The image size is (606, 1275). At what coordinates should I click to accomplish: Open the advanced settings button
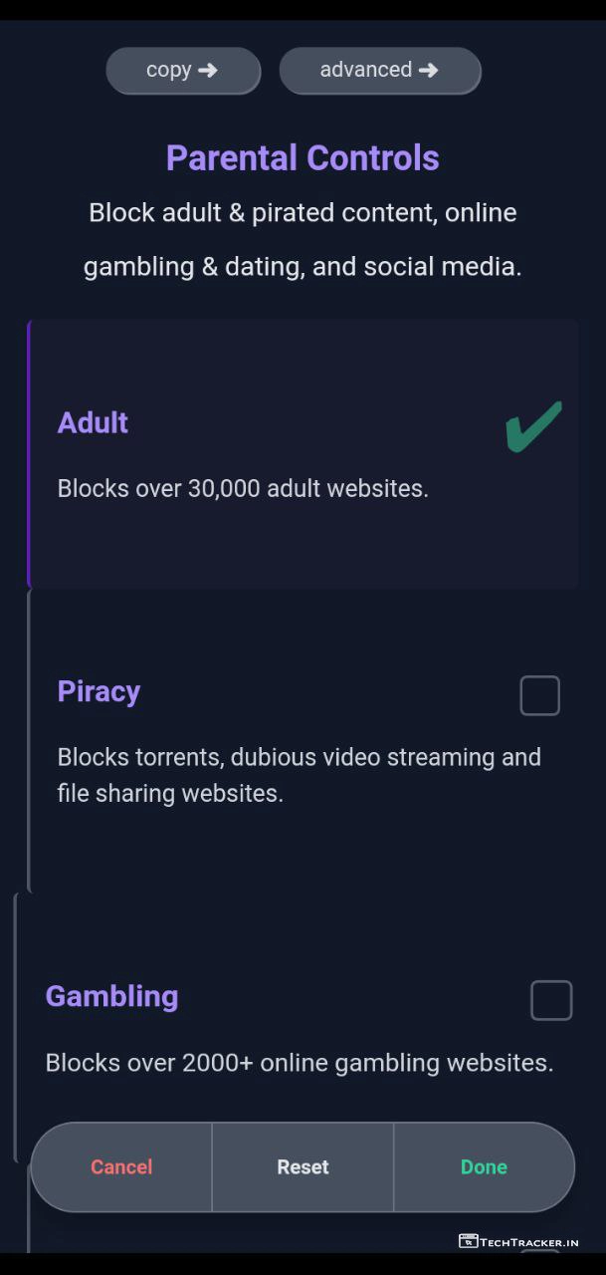tap(379, 70)
